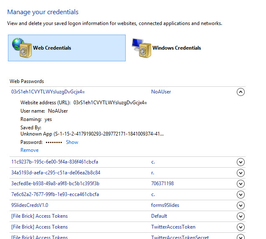The width and height of the screenshot is (266, 239).
Task: Select the Web Credentials tab label
Action: click(52, 48)
